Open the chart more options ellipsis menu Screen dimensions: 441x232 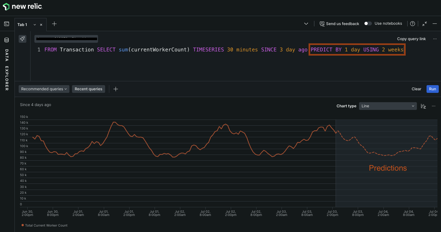tap(434, 106)
